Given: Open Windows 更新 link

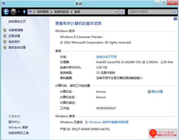Looking at the screenshot, I should pyautogui.click(x=18, y=127).
